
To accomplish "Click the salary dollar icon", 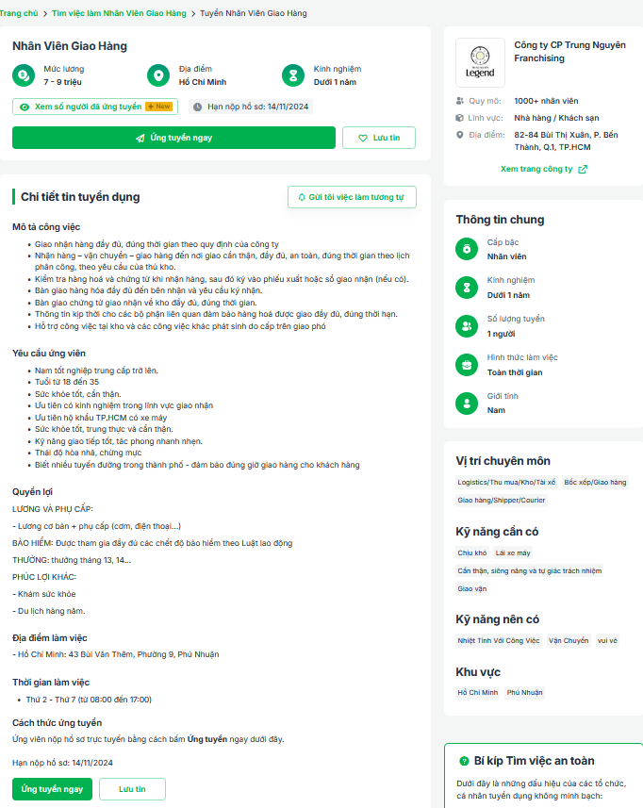I will [x=25, y=75].
